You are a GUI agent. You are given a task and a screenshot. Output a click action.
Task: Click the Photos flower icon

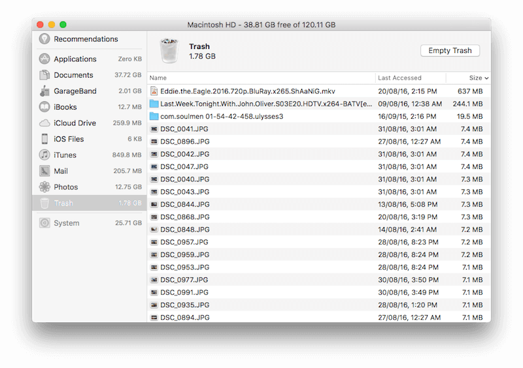coord(44,187)
